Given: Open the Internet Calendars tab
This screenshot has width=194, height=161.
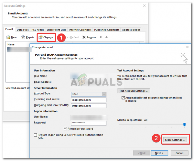Looking at the screenshot, I should (80, 30).
